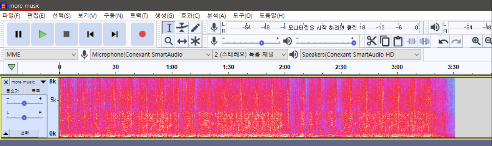
Task: Click the track 선택 (select) button
Action: click(24, 133)
